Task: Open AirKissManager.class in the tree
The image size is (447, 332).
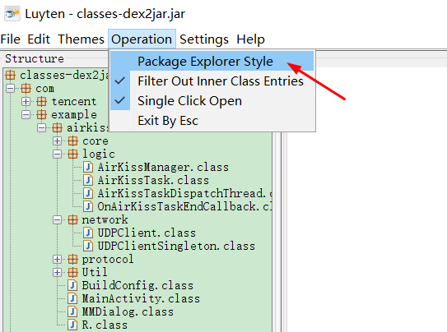Action: (163, 167)
